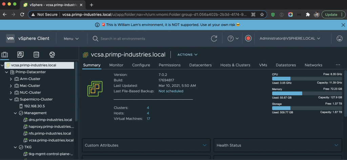Switch to the Permissions tab

(x=169, y=65)
